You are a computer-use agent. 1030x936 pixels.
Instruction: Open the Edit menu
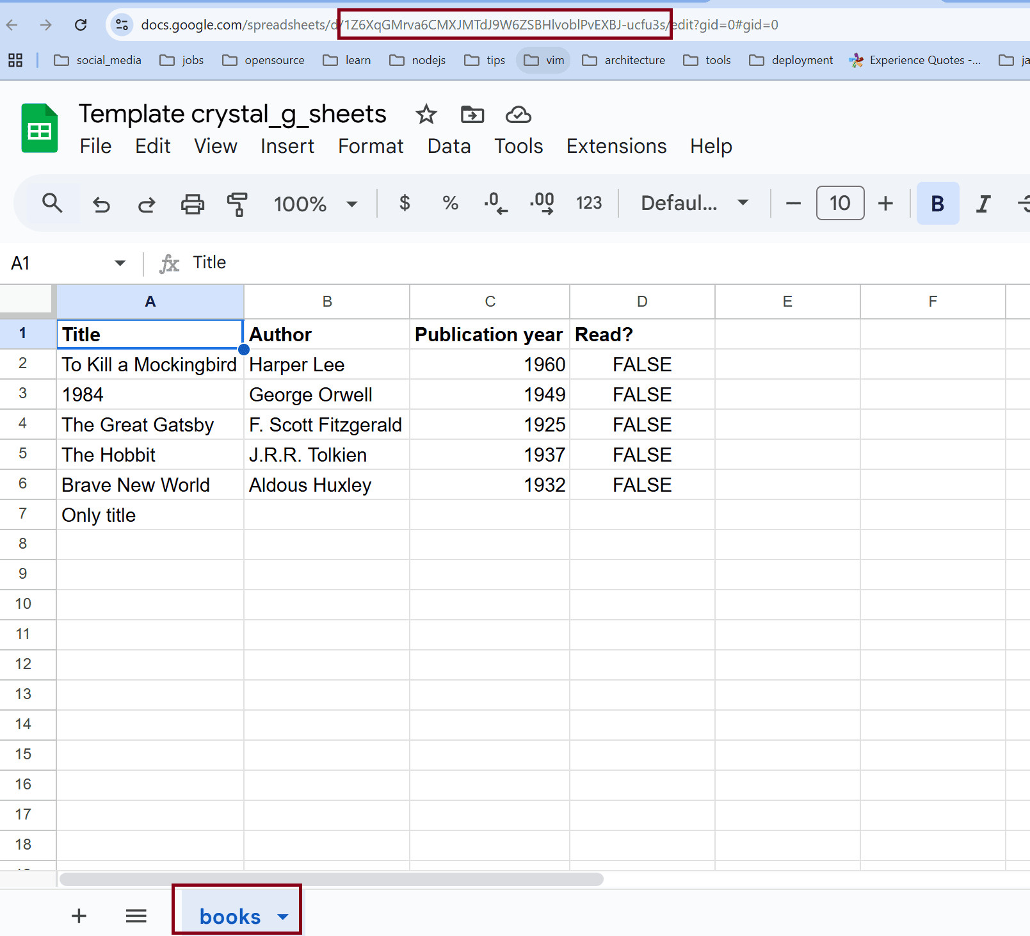click(152, 147)
